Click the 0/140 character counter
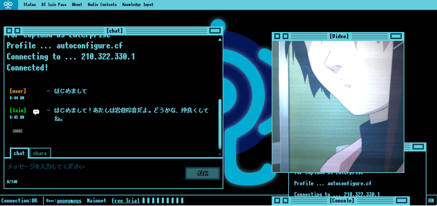This screenshot has height=206, width=437. (x=12, y=181)
